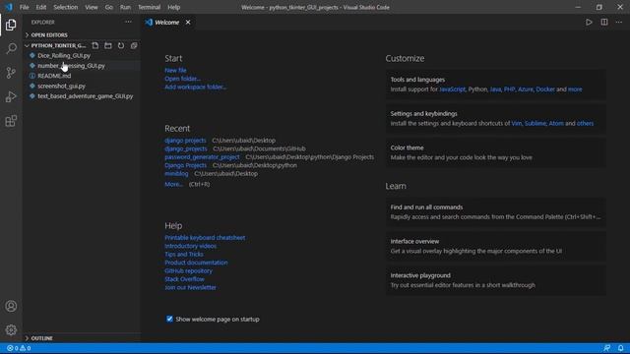Image resolution: width=630 pixels, height=354 pixels.
Task: Open the Explorer views and more actions menu
Action: 128,22
